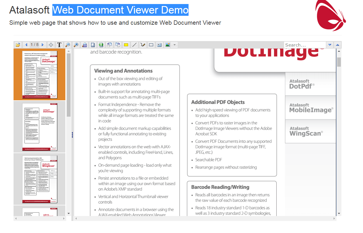Select the text note annotation tool
363x233 pixels.
point(159,45)
